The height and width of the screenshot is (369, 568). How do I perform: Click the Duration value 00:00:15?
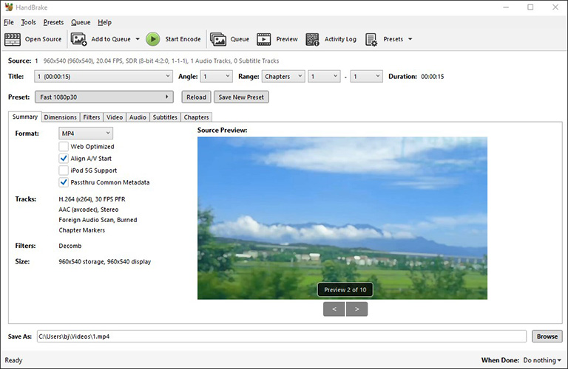click(432, 76)
